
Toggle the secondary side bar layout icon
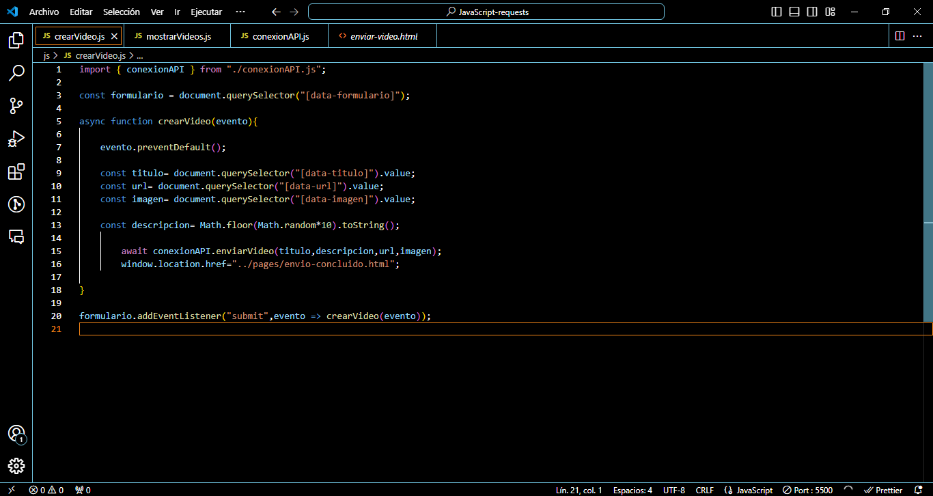click(812, 12)
